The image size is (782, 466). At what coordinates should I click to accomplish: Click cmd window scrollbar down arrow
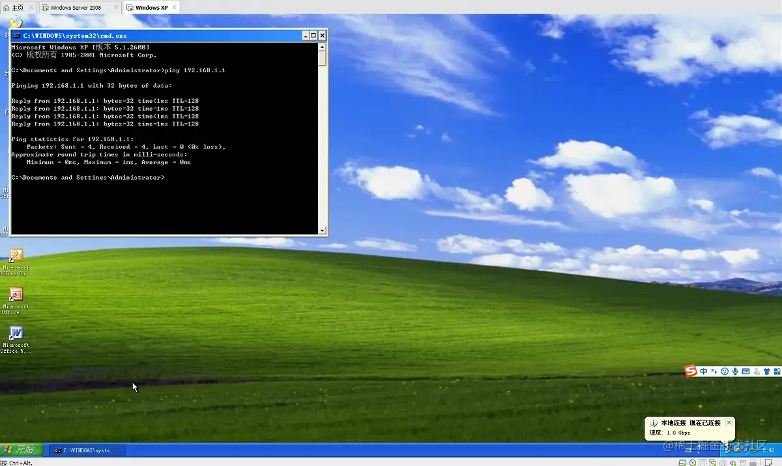point(322,230)
